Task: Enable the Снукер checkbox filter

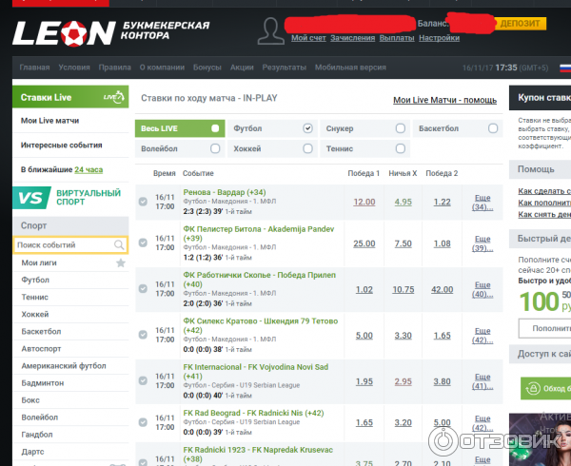Action: coord(401,128)
